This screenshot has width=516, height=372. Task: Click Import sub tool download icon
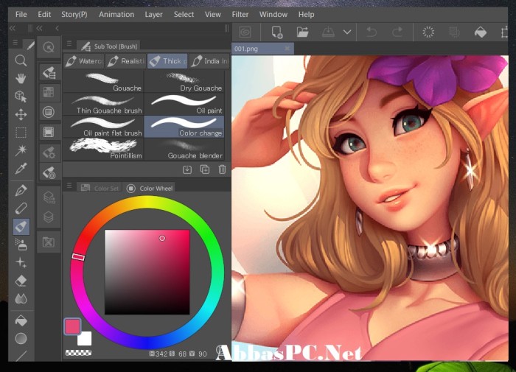[x=187, y=169]
